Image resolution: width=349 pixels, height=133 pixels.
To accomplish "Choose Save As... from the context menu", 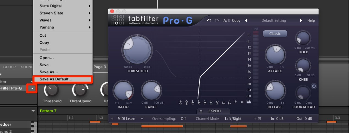I will (x=63, y=72).
